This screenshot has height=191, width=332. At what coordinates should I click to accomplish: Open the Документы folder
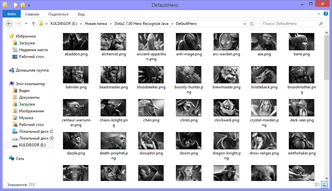point(29,97)
